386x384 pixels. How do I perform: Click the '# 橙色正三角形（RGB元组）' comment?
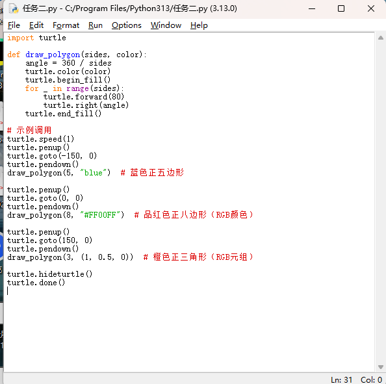coord(198,257)
